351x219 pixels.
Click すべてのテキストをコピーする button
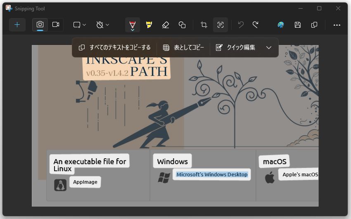[x=114, y=48]
